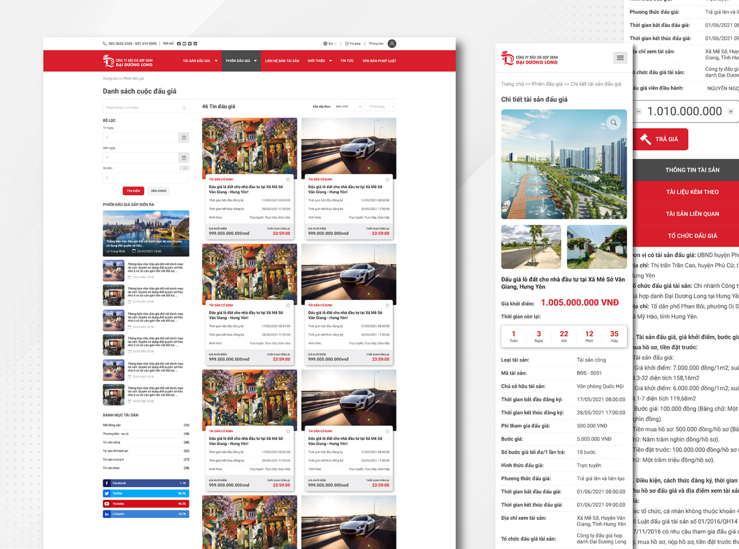Click Trang chủ breadcrumb on desktop page

tap(110, 79)
